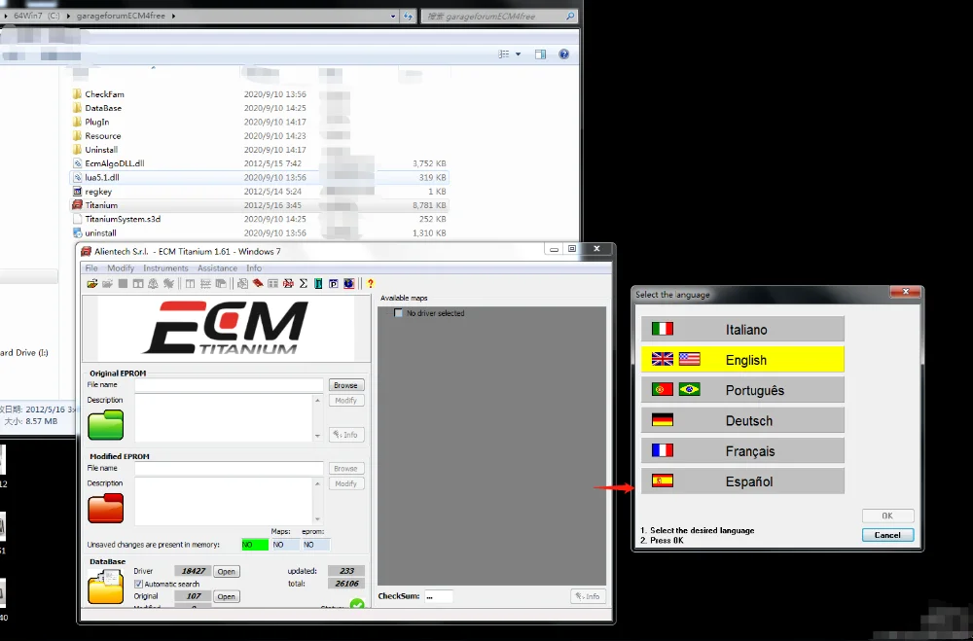
Task: Expand breadcrumb arrow after garageforumECM4free
Action: click(173, 17)
